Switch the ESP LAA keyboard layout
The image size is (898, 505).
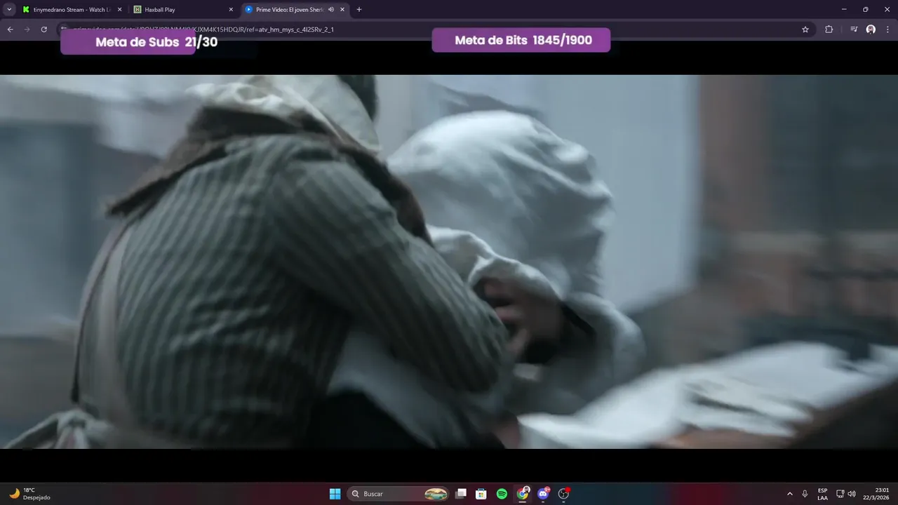822,494
